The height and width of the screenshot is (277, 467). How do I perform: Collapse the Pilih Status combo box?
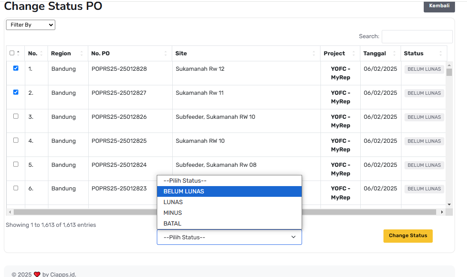pos(229,237)
